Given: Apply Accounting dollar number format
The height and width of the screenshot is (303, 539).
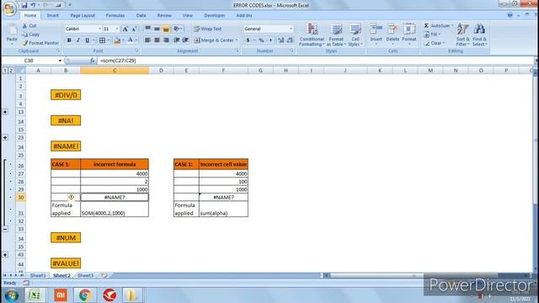Looking at the screenshot, I should tap(248, 40).
